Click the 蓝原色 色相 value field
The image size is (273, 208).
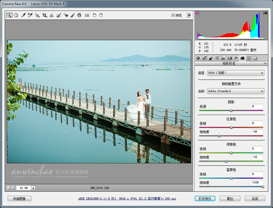coord(257,174)
